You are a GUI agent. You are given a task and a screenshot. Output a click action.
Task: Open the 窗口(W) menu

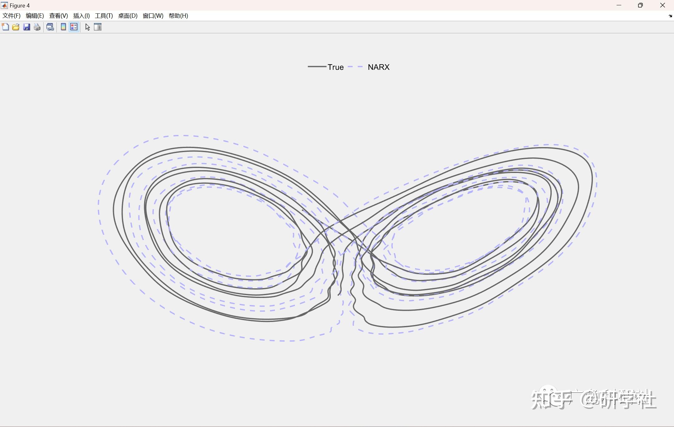click(x=153, y=16)
